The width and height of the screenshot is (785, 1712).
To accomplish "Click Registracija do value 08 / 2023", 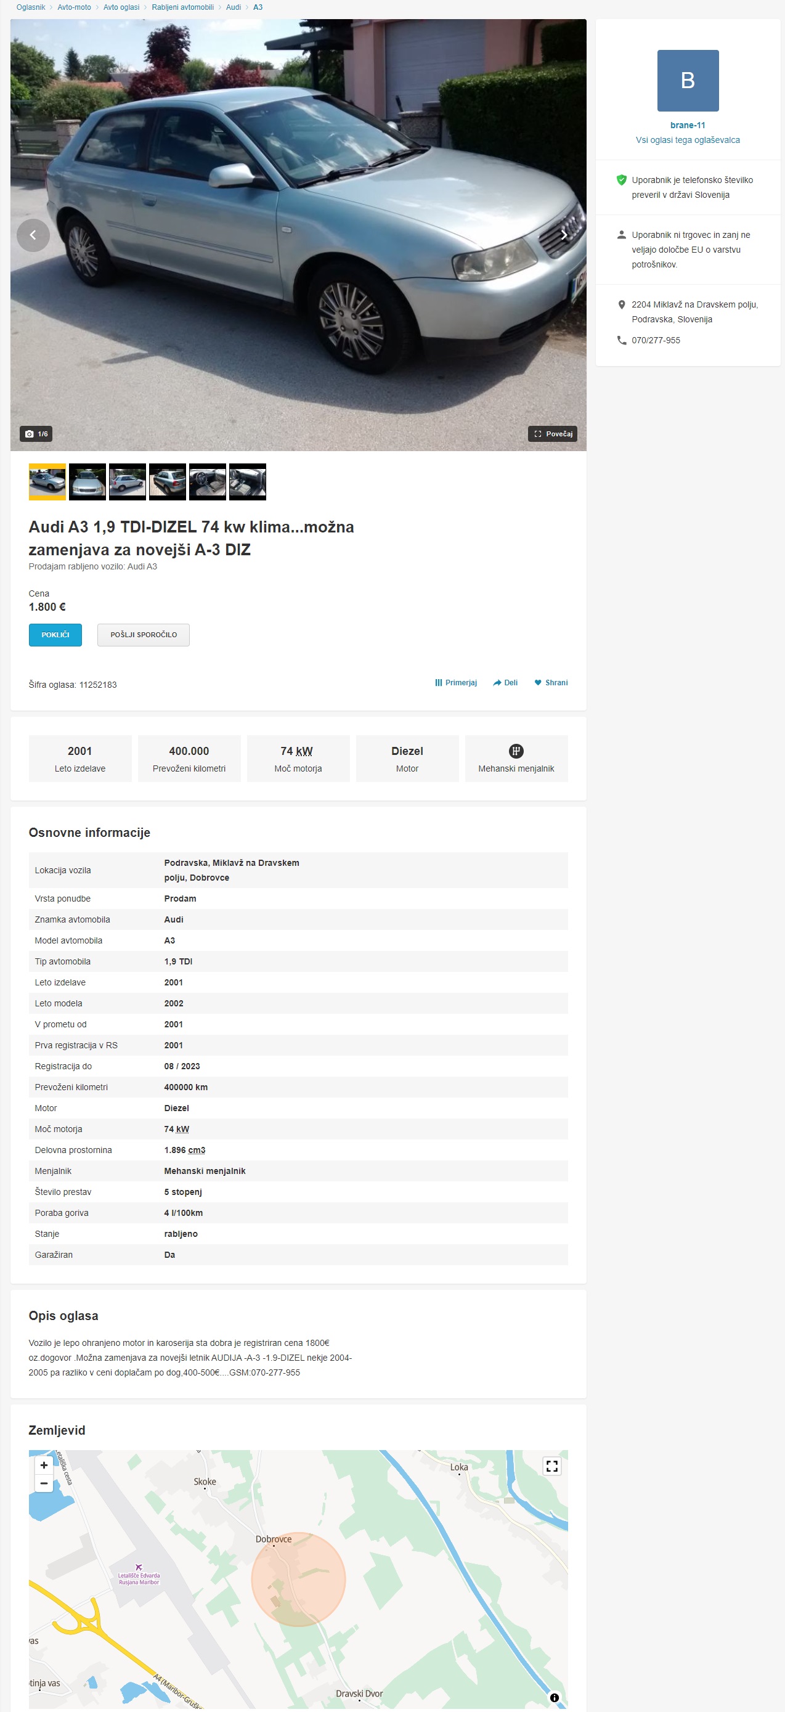I will [x=182, y=1066].
